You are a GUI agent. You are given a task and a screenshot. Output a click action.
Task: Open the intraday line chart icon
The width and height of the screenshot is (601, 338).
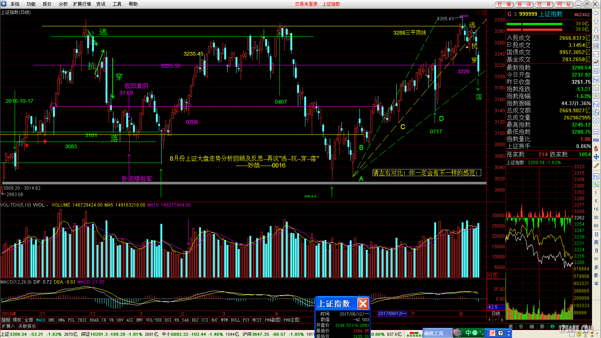pyautogui.click(x=596, y=54)
